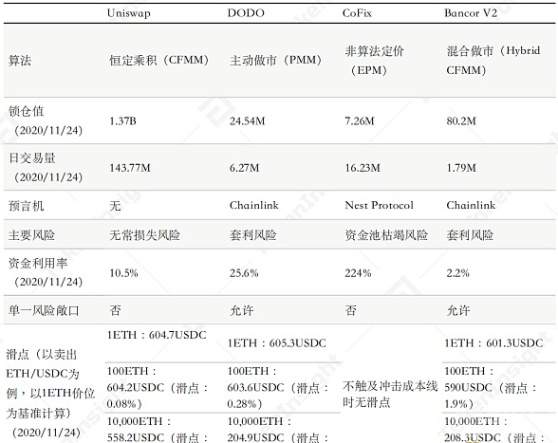This screenshot has width=558, height=443.
Task: Select the Bancor V2 column header
Action: tap(471, 13)
